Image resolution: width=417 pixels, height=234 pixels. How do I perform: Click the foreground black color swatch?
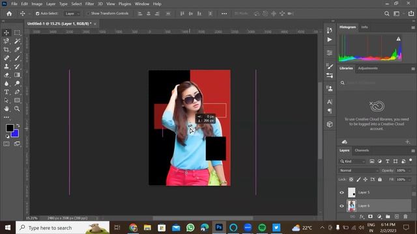pos(10,128)
